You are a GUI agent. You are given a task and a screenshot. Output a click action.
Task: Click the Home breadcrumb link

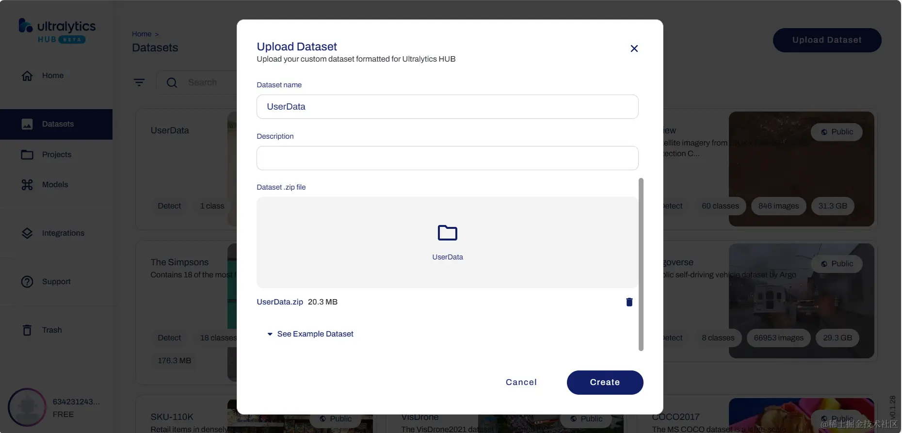(142, 34)
